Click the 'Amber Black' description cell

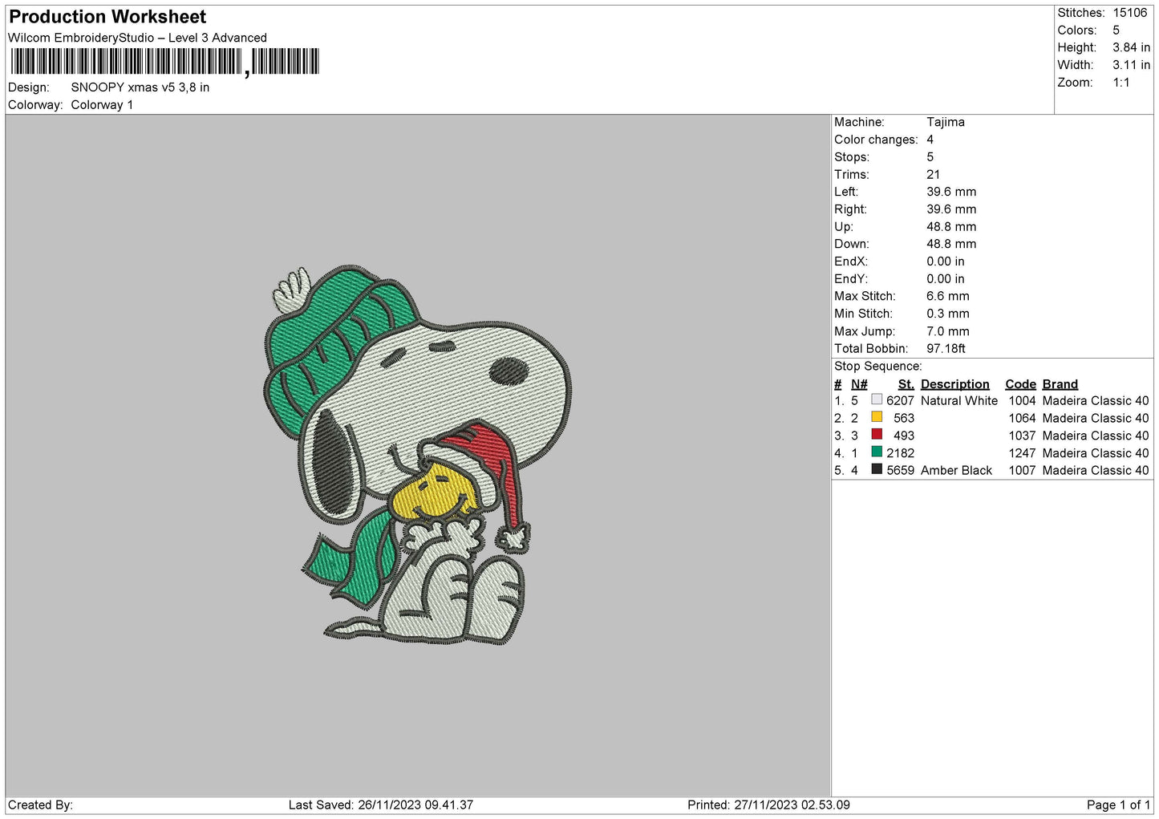tap(956, 471)
